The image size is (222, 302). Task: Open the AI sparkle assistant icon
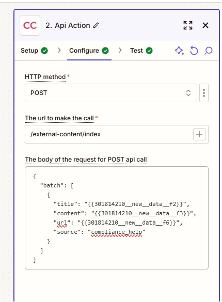(x=179, y=51)
